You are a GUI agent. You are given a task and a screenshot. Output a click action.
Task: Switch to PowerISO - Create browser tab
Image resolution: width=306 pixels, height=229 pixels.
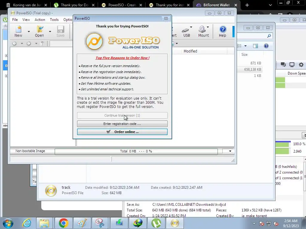point(122,5)
